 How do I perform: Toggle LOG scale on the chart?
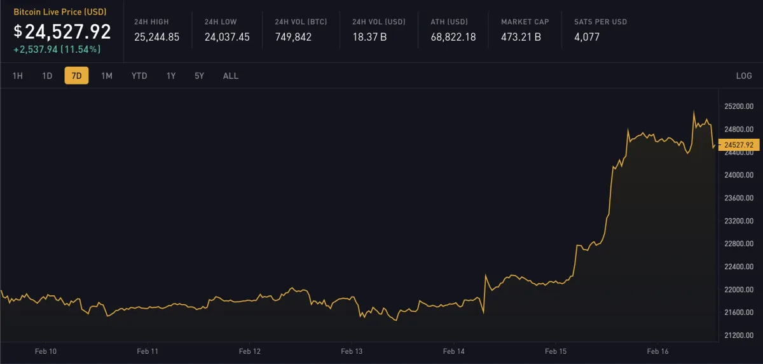click(744, 76)
